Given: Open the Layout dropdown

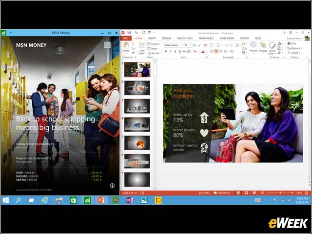Looking at the screenshot, I should (154, 44).
